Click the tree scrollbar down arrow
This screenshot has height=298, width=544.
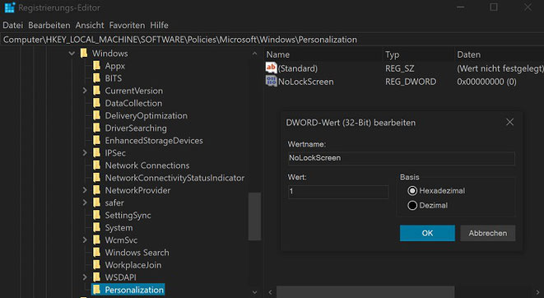click(254, 292)
